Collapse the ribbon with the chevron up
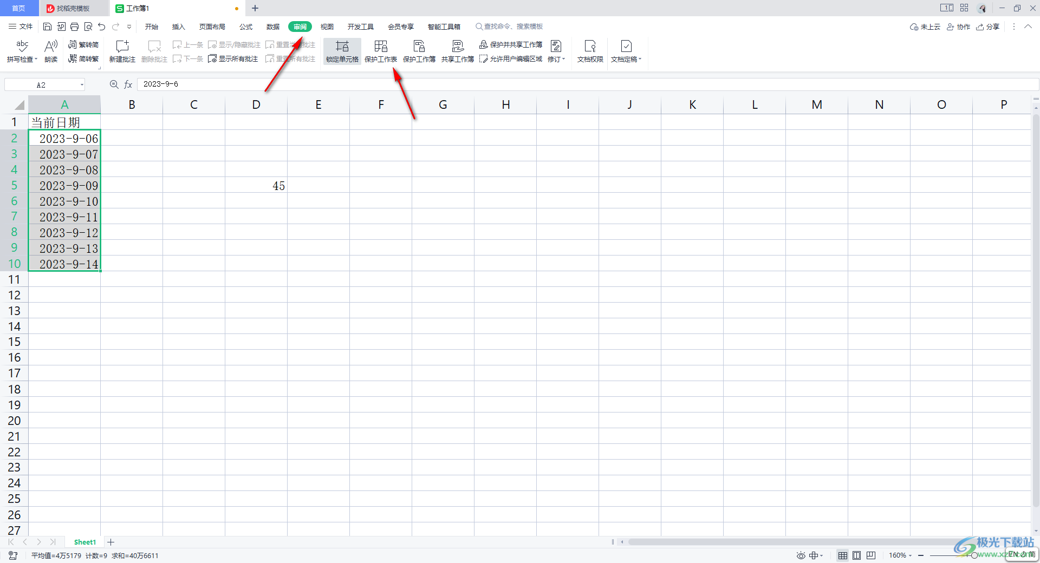 1028,27
